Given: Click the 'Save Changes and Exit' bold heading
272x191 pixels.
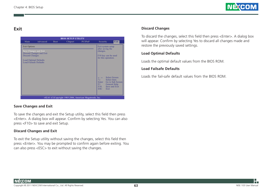Looking at the screenshot, I should point(33,106).
